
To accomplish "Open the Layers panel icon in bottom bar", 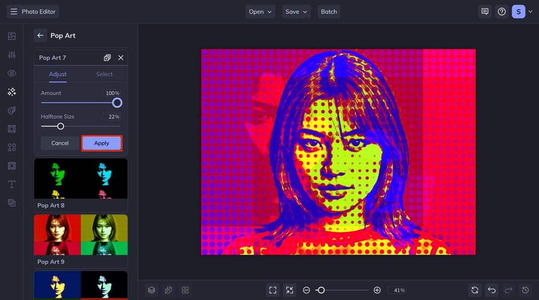I will click(151, 290).
